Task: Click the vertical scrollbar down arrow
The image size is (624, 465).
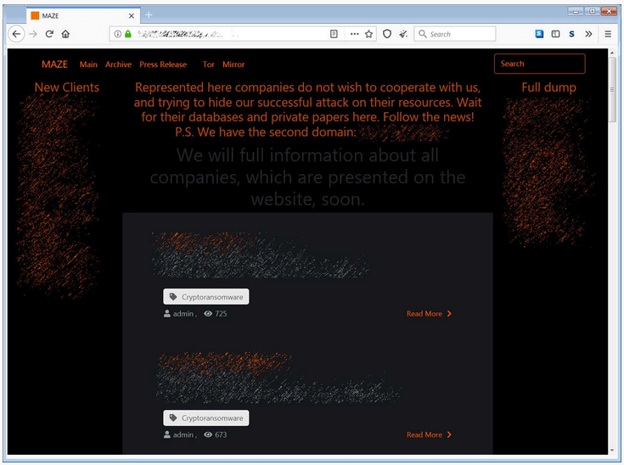Action: pyautogui.click(x=613, y=450)
